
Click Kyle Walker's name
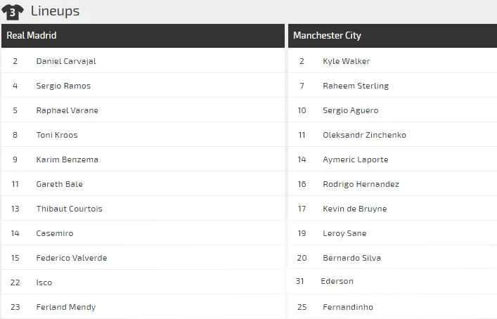pos(346,61)
